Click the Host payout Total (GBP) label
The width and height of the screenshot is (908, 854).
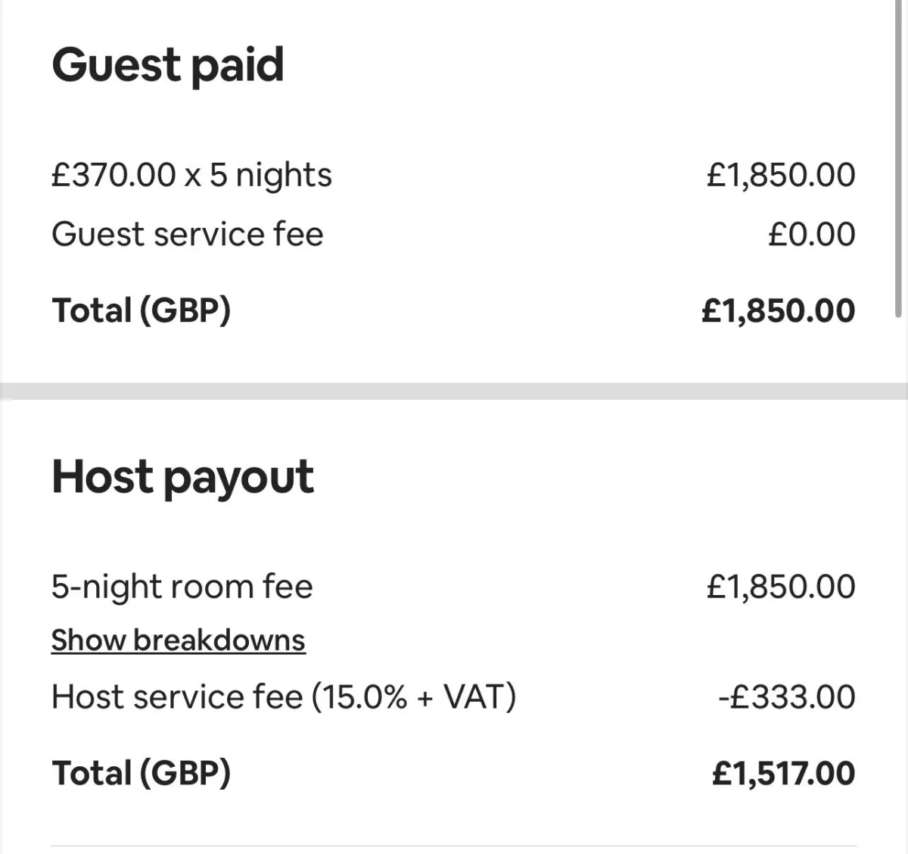tap(141, 773)
